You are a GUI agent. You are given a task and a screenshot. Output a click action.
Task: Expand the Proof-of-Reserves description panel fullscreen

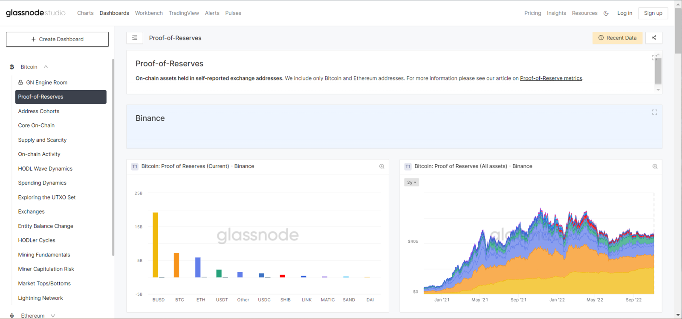(654, 57)
